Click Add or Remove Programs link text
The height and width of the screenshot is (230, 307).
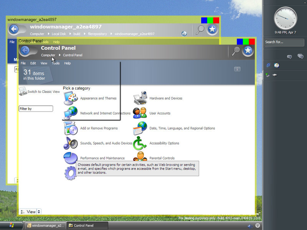[x=99, y=128]
